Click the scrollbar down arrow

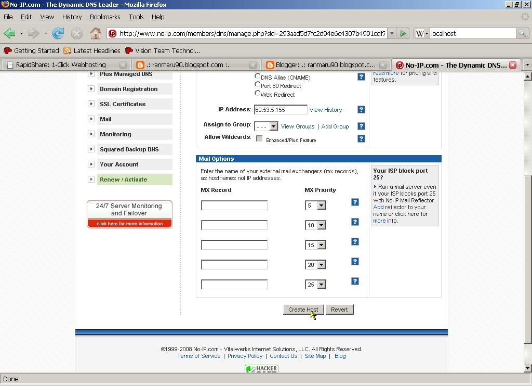click(x=527, y=368)
